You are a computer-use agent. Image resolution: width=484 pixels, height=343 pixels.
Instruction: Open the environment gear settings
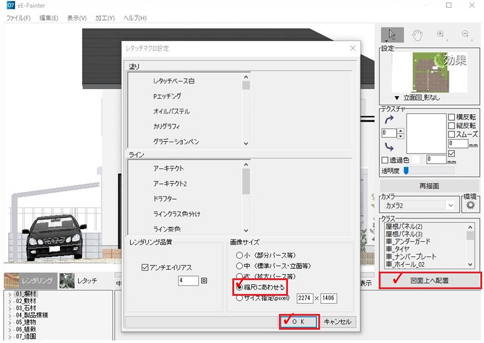[470, 205]
